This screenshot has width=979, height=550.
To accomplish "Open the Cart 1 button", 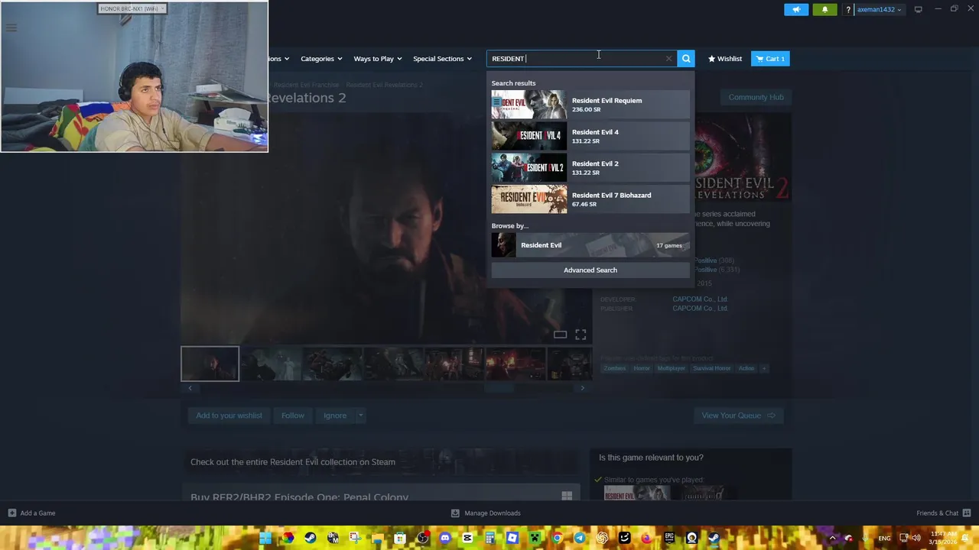I will tap(770, 59).
